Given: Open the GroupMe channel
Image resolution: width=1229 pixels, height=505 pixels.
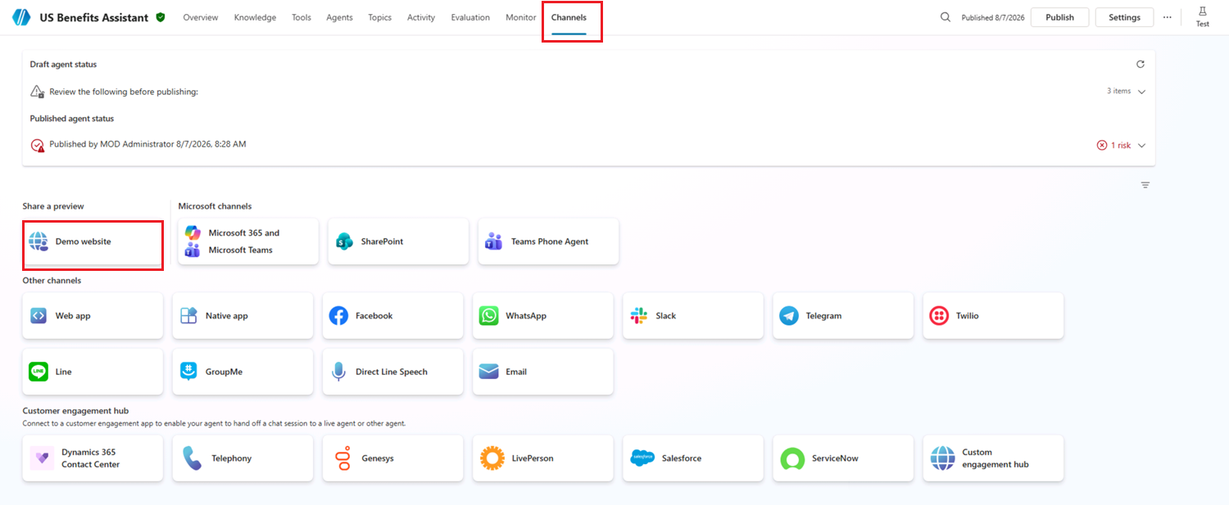Looking at the screenshot, I should 243,372.
